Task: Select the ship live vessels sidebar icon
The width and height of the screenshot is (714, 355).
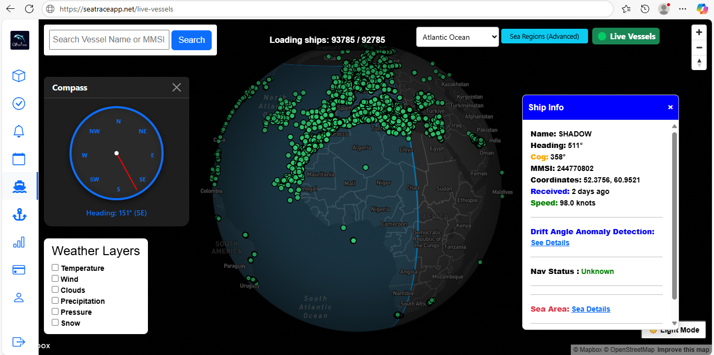Action: tap(19, 187)
